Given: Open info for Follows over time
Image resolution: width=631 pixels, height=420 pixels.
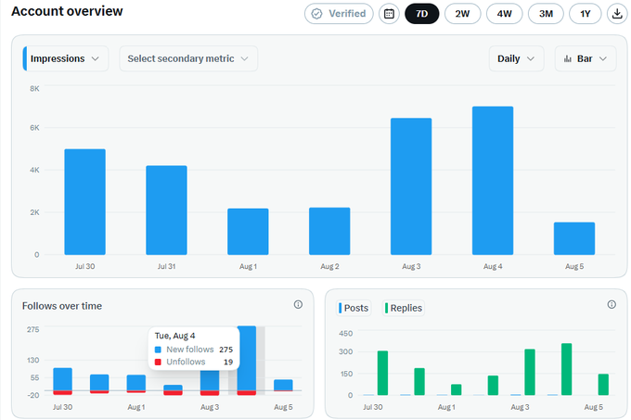Looking at the screenshot, I should click(298, 305).
